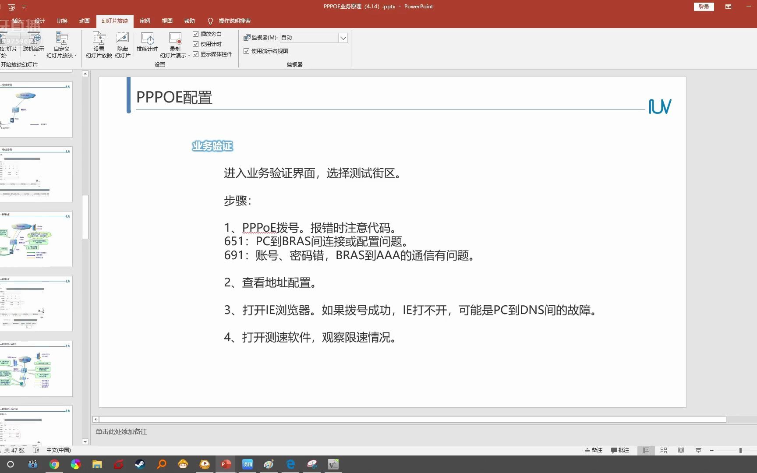Open the 动画 animations tab
The width and height of the screenshot is (757, 473).
point(85,21)
